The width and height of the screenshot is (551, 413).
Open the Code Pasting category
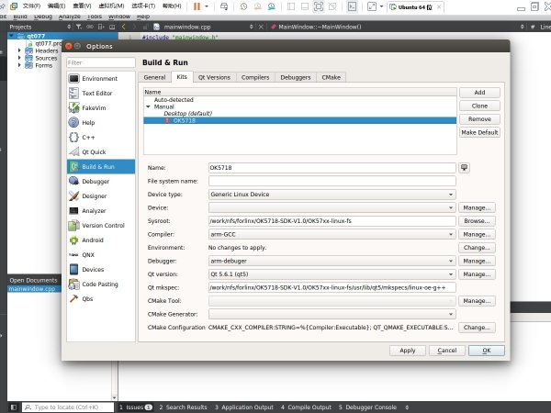pyautogui.click(x=100, y=285)
